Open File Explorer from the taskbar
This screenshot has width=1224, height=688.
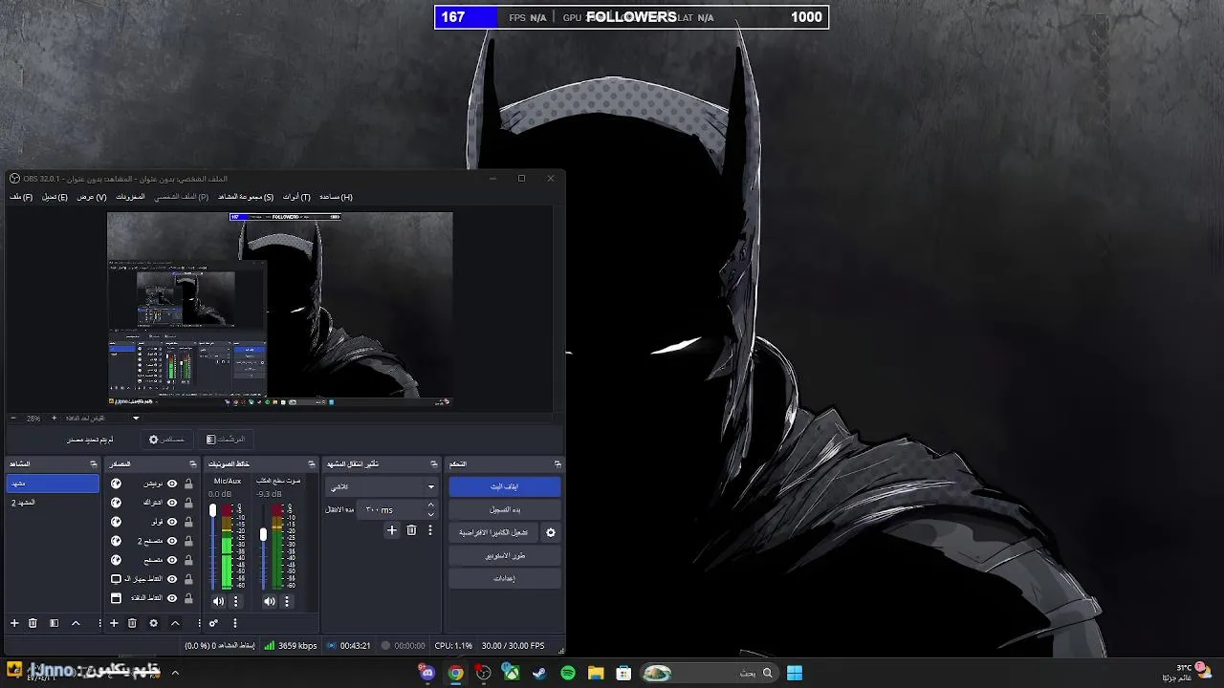pyautogui.click(x=596, y=673)
